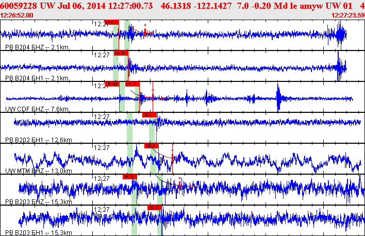This screenshot has height=236, width=365.
Task: Select the iPc0 pick flag on CDF EHZ
Action: point(112,84)
